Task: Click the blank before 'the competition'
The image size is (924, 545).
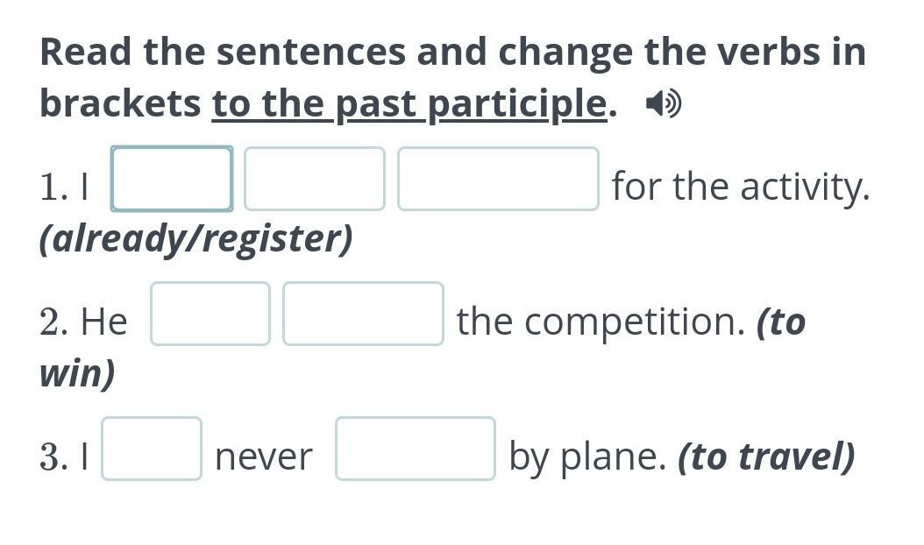Action: point(363,314)
